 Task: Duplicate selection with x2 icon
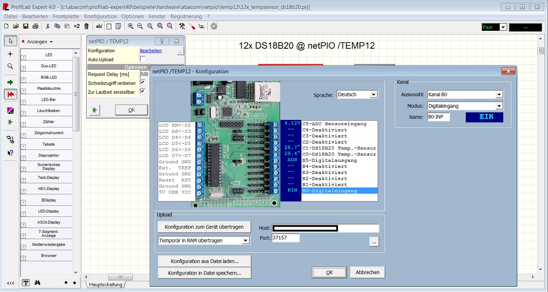click(x=77, y=26)
